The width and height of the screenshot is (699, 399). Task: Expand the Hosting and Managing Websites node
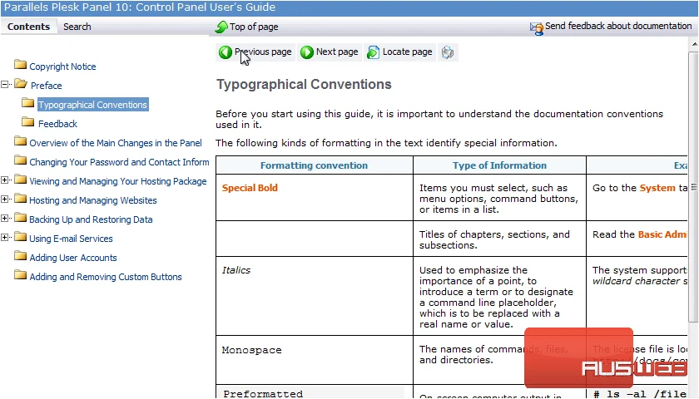(x=4, y=199)
